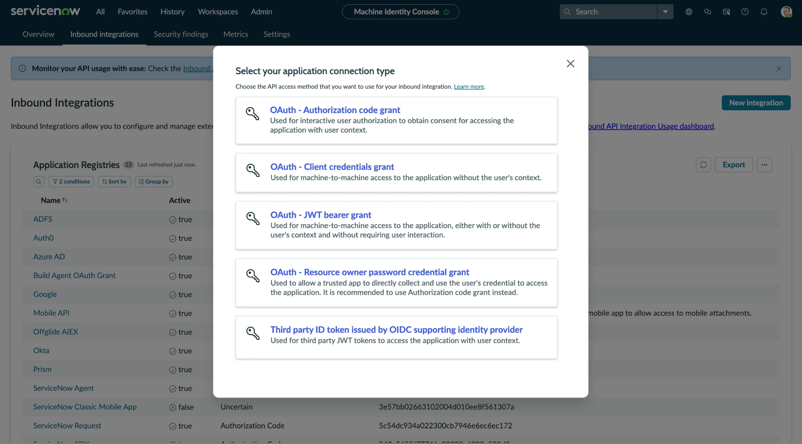The height and width of the screenshot is (444, 802).
Task: Open the 2 conditions filter
Action: [x=71, y=182]
